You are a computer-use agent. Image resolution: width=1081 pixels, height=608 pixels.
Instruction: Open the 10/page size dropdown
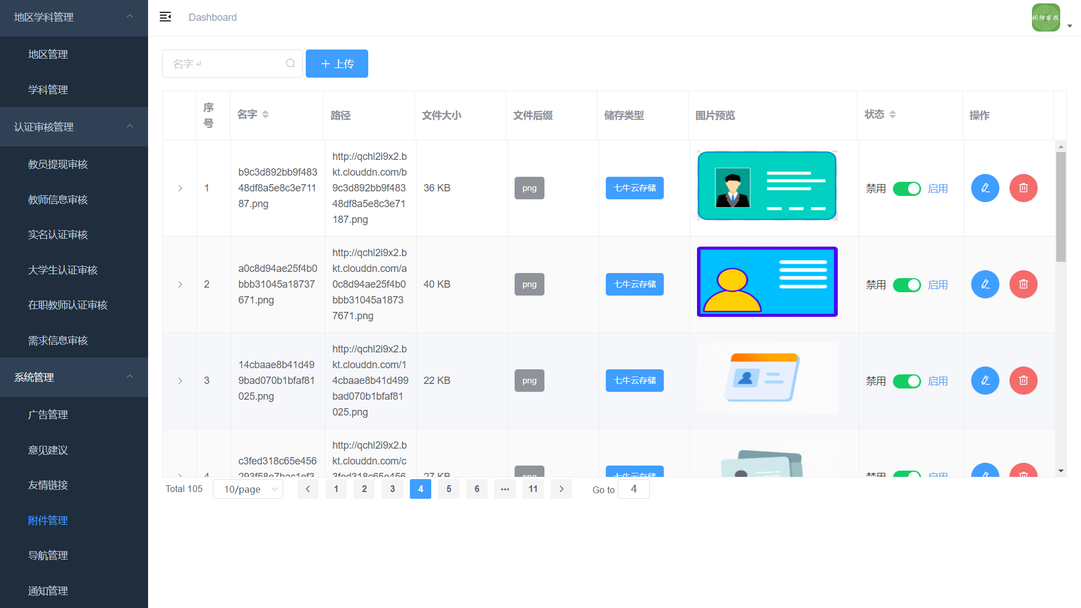248,489
